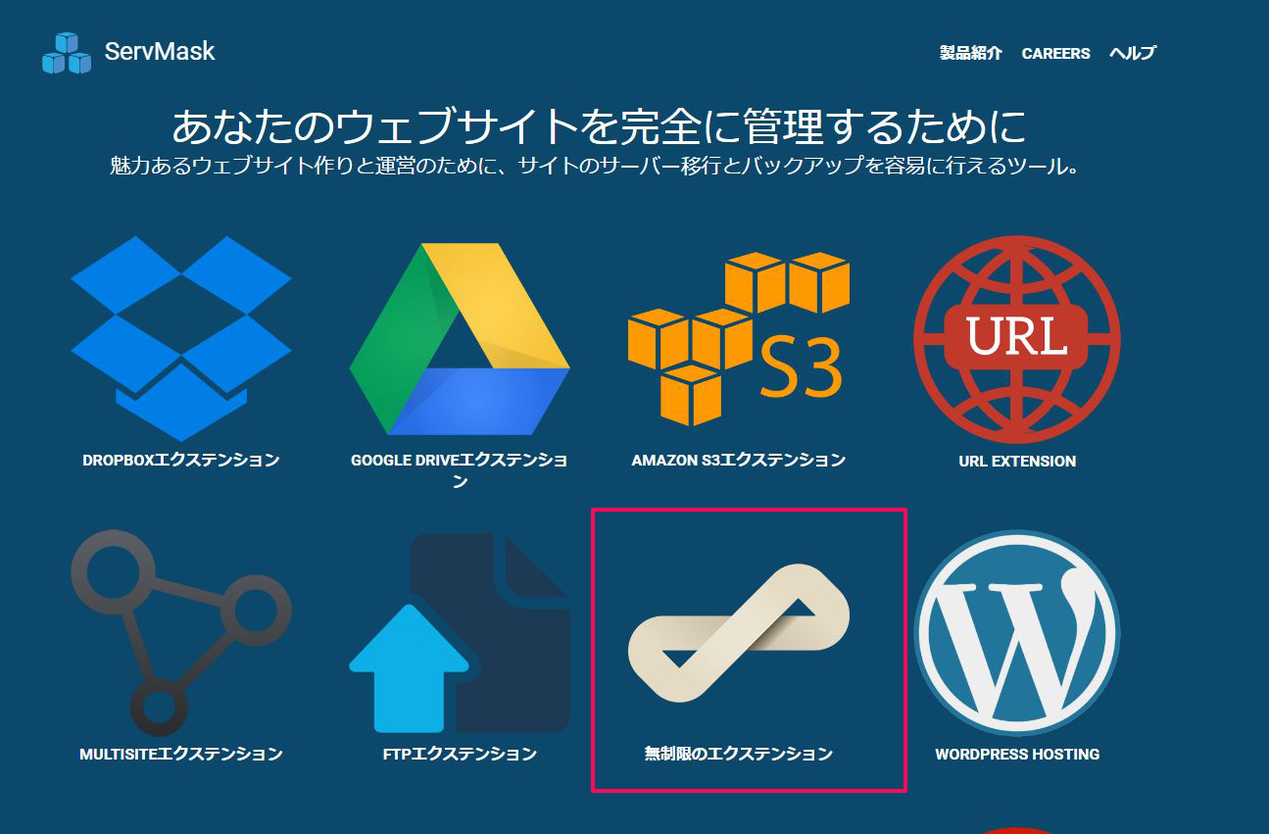The image size is (1269, 834).
Task: Click the unlimited infinity loop icon
Action: (x=738, y=632)
